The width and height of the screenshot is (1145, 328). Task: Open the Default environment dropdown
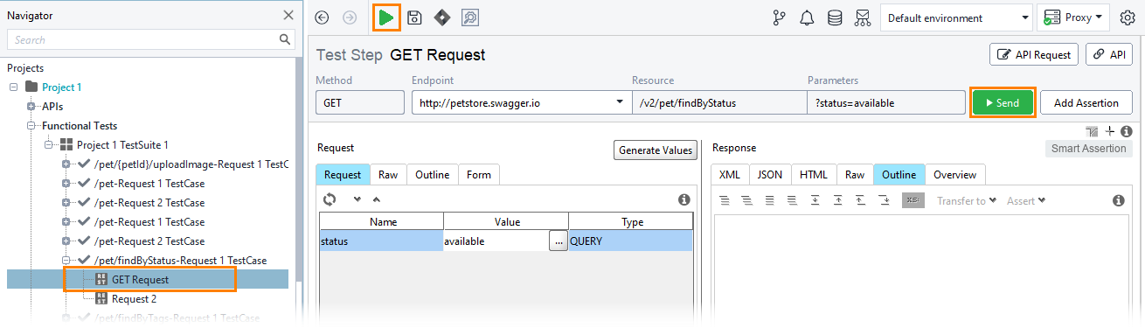pos(956,17)
